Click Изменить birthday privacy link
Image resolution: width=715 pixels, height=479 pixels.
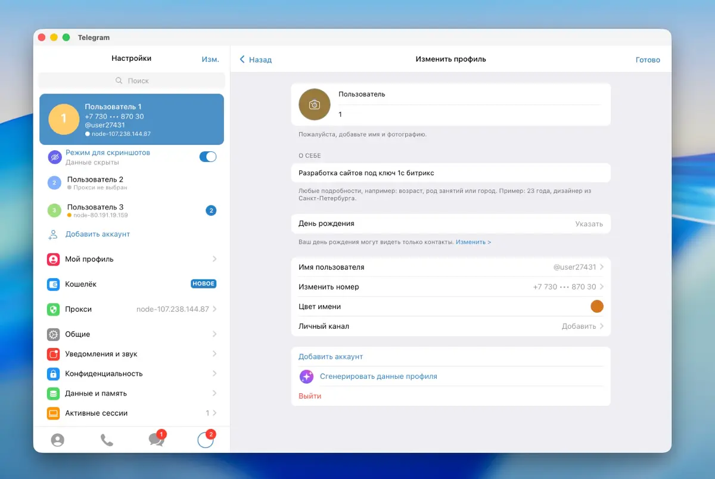pos(474,242)
